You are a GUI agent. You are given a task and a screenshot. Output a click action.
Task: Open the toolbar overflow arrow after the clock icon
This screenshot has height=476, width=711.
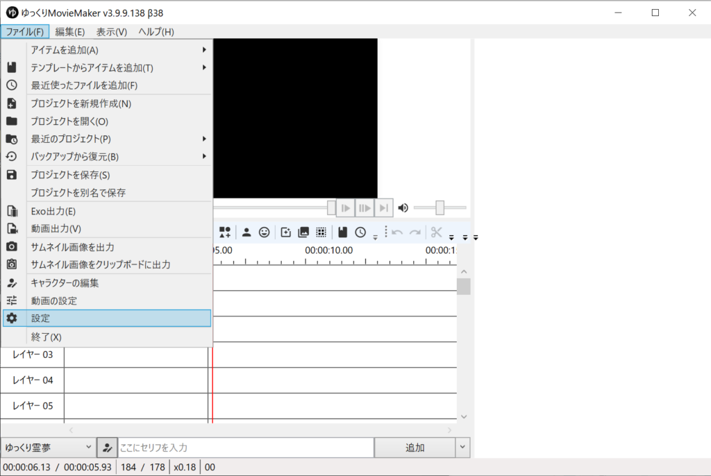click(x=375, y=237)
